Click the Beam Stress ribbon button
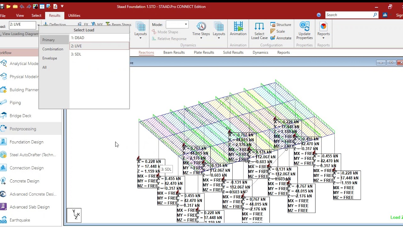403x227 pixels. (118, 24)
